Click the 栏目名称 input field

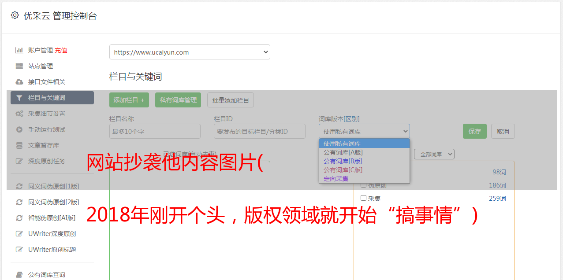(155, 131)
